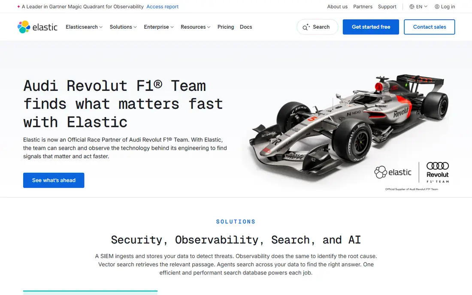This screenshot has height=295, width=472.
Task: Open the Support link
Action: click(x=387, y=6)
